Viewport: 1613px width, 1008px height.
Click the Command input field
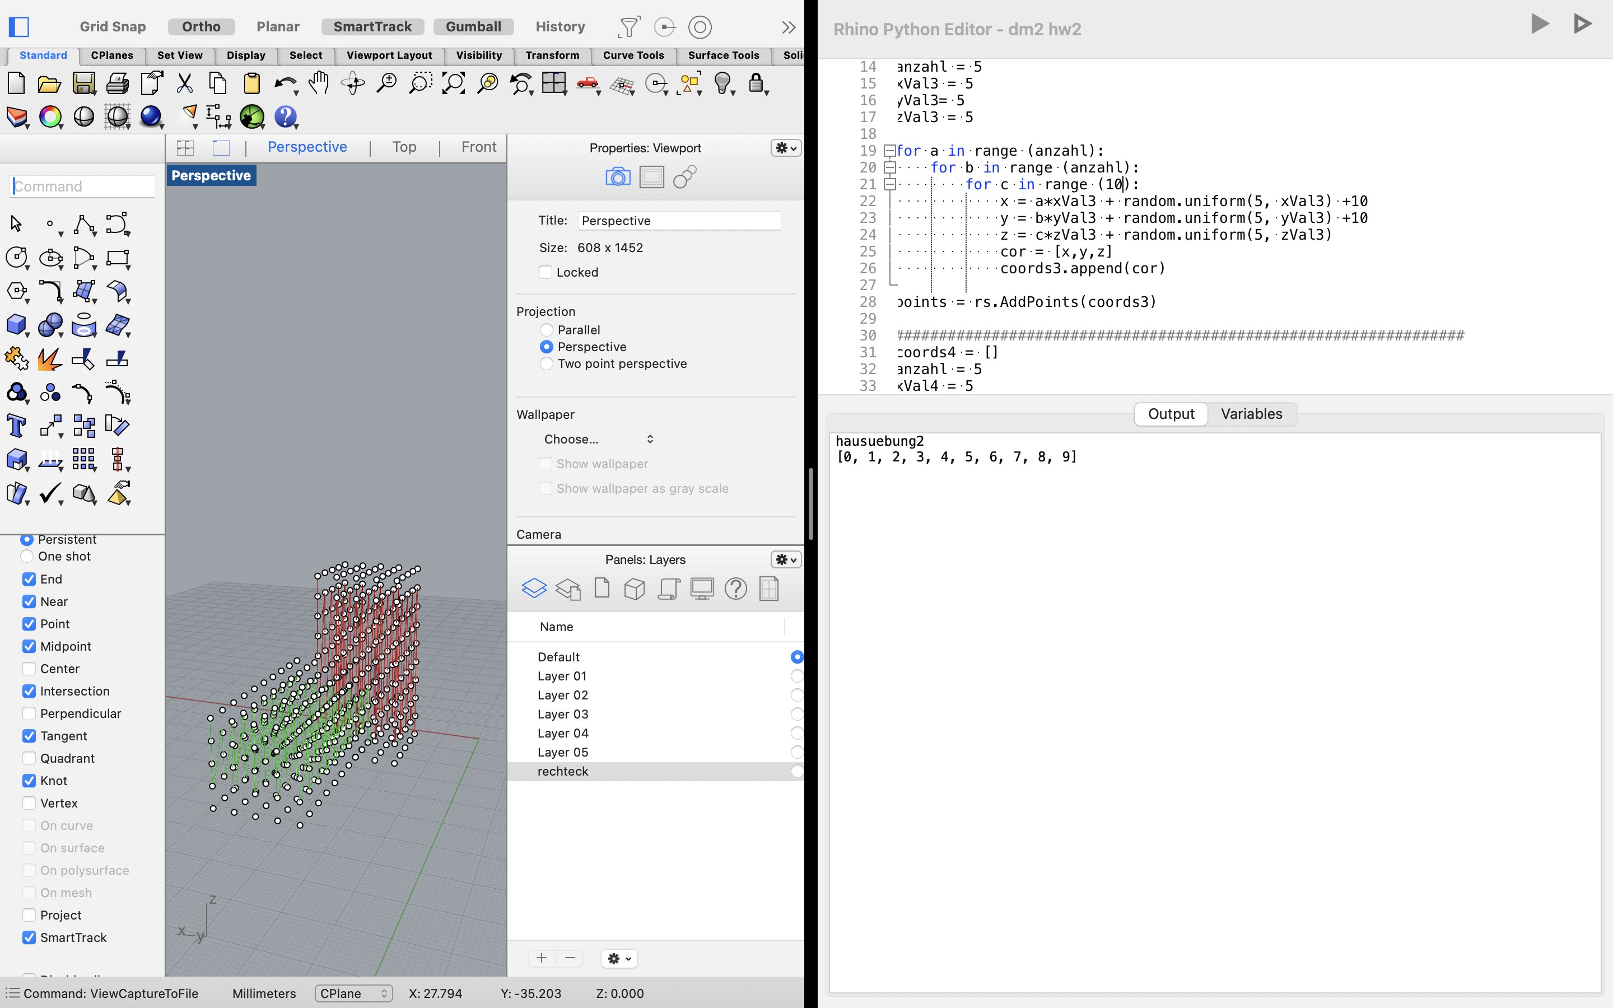pos(83,186)
